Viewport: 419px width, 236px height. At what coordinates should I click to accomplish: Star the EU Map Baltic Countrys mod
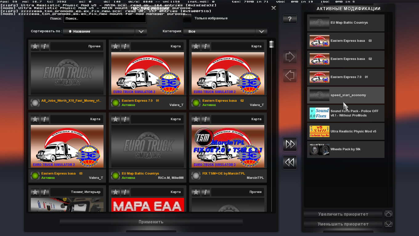(116, 119)
